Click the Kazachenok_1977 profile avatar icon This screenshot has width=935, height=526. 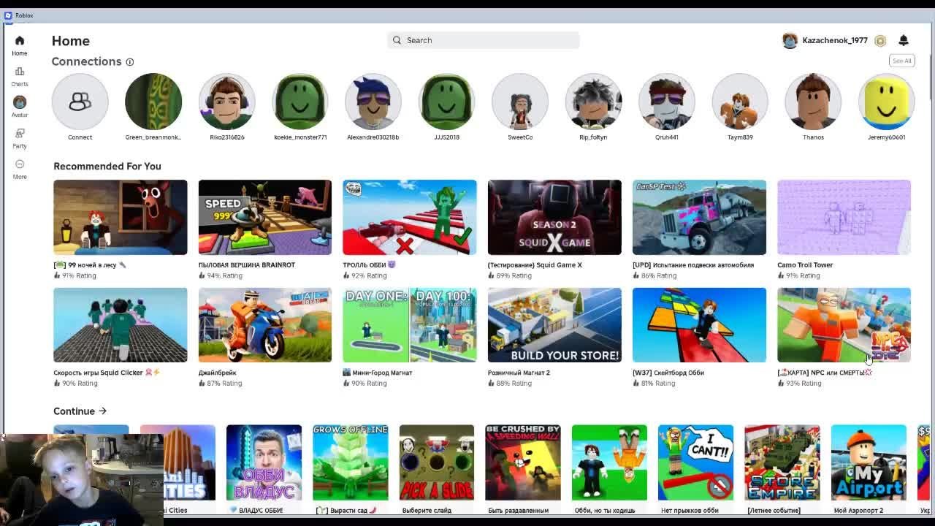tap(790, 41)
